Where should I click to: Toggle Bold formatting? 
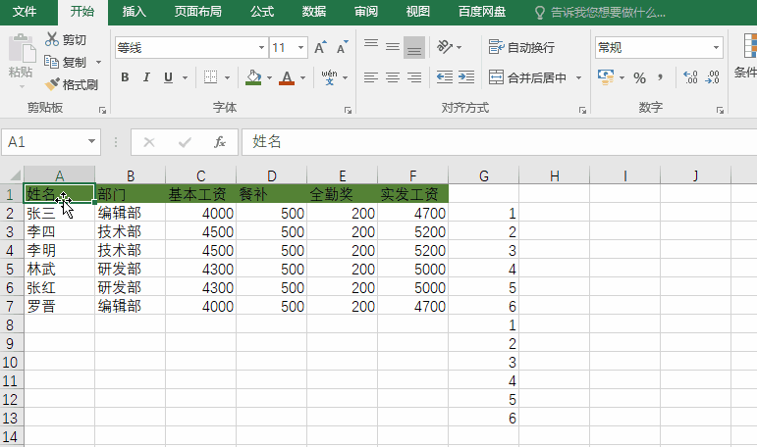click(x=125, y=77)
